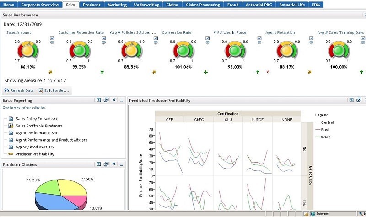Screen dimensions: 366x217
Task: Click the Refresh Data button
Action: tap(19, 90)
